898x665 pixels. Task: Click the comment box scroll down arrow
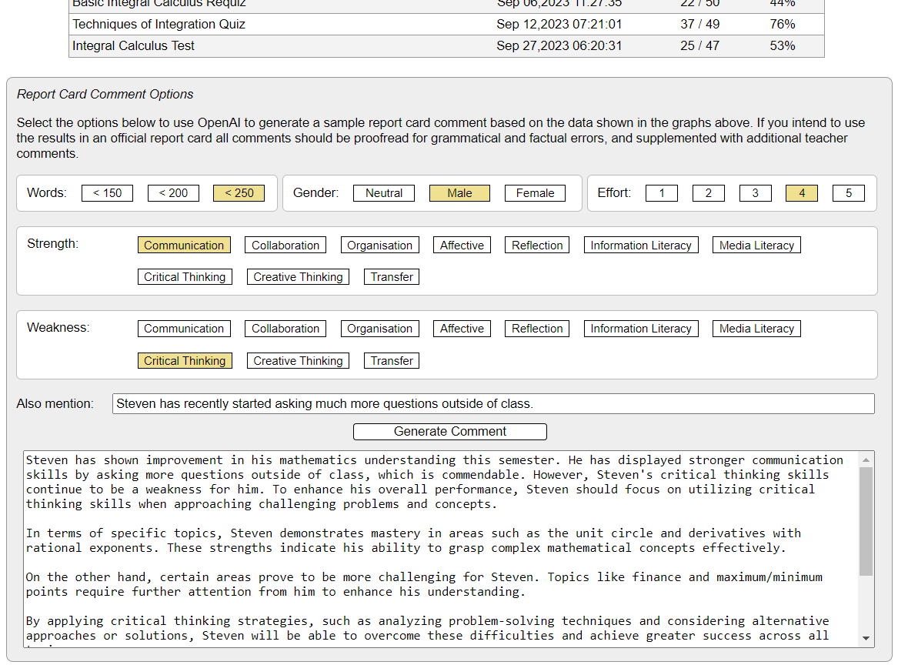[x=866, y=638]
